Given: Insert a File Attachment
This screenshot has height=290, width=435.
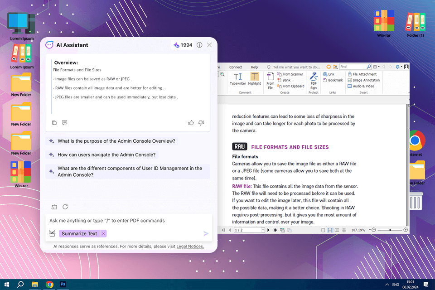Looking at the screenshot, I should click(x=362, y=74).
